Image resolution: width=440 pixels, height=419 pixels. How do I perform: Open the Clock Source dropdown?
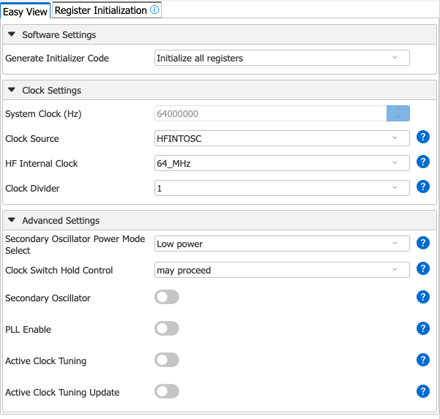[x=282, y=138]
